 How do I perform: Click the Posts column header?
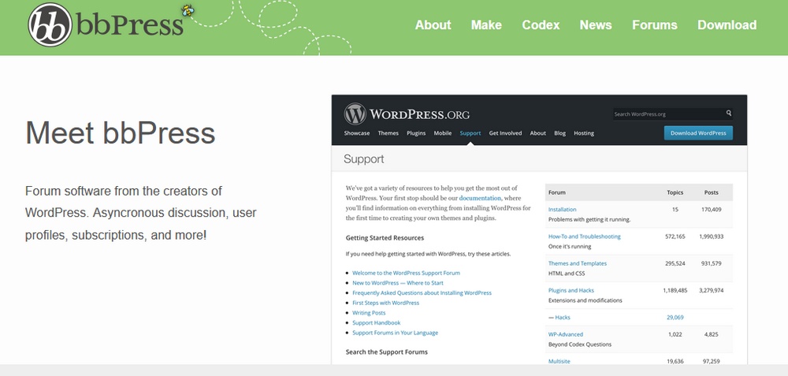[711, 192]
